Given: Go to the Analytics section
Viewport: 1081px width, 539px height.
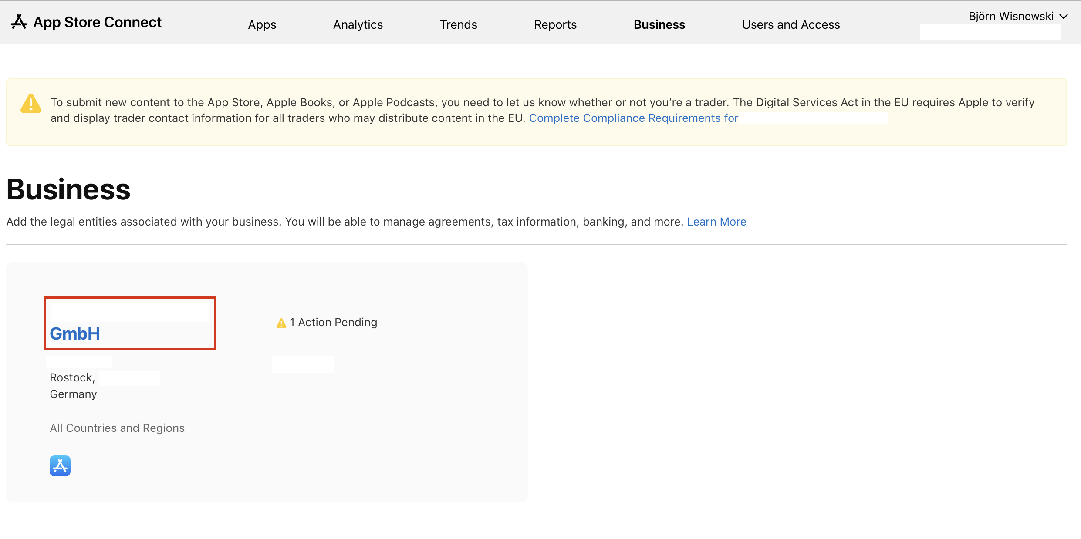Looking at the screenshot, I should point(358,25).
